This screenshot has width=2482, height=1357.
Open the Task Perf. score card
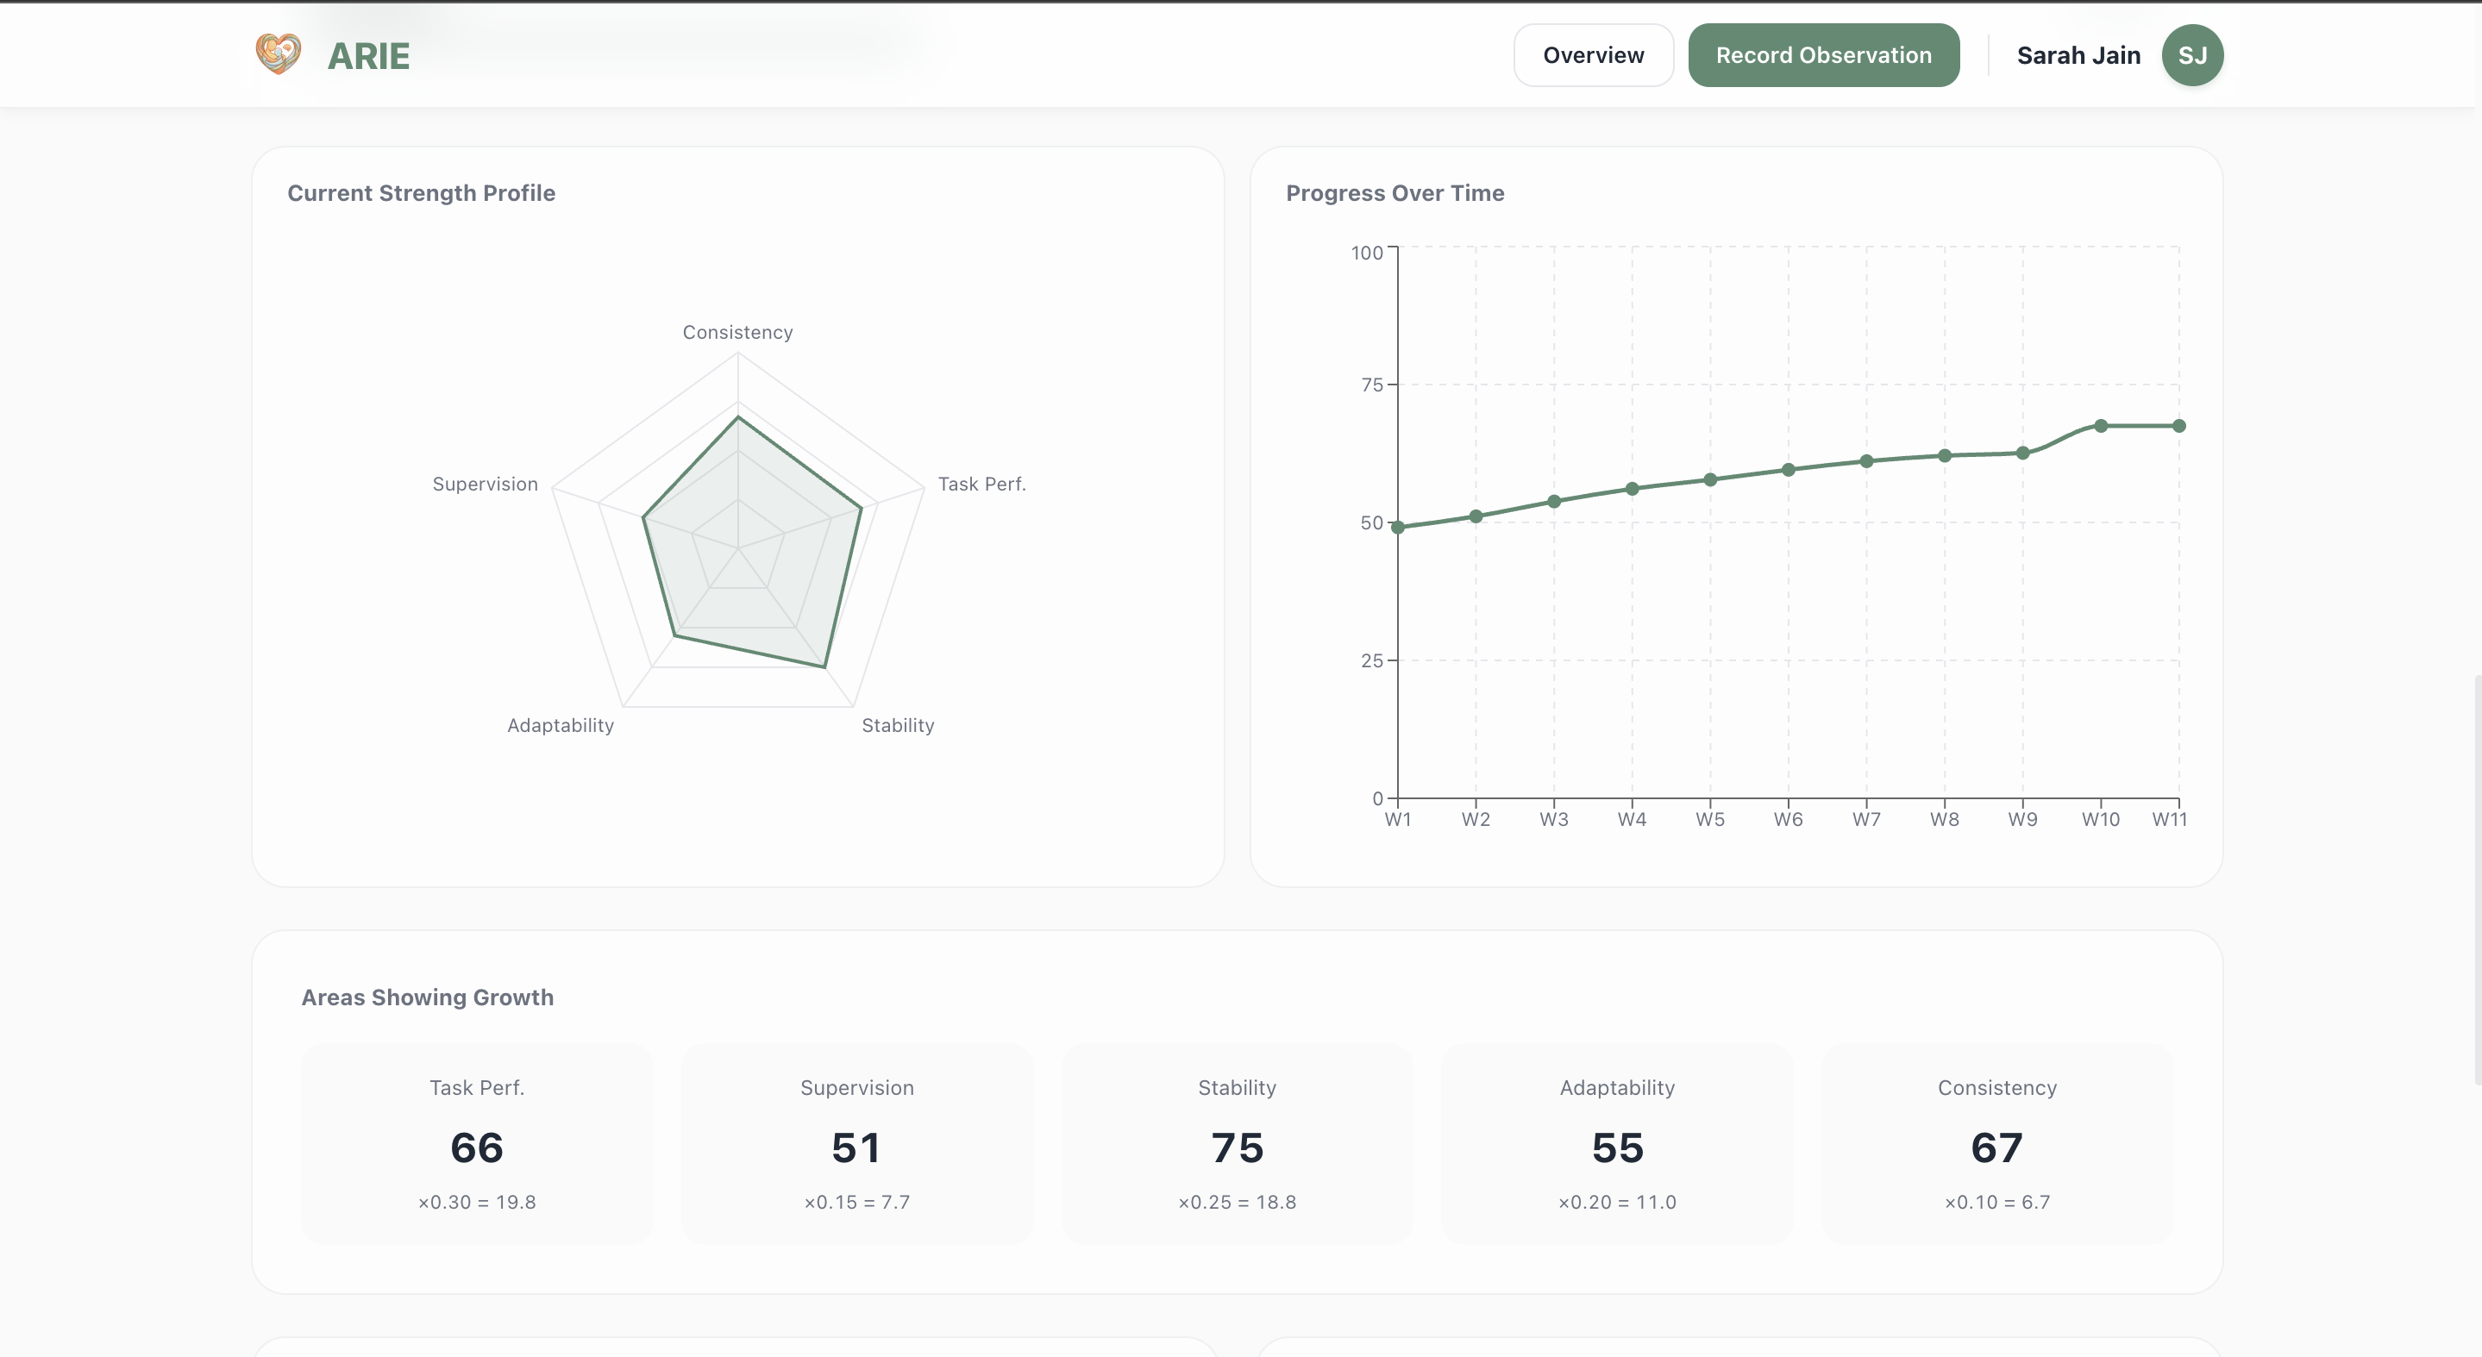(x=477, y=1143)
